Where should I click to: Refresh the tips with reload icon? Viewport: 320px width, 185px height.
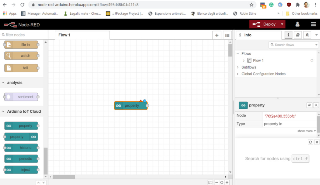[310, 142]
